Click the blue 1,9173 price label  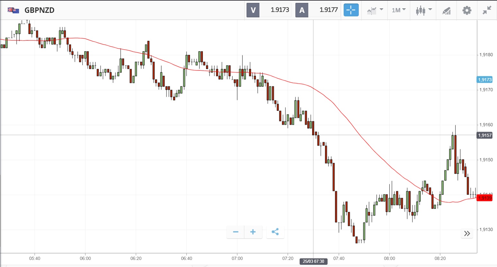click(x=484, y=80)
